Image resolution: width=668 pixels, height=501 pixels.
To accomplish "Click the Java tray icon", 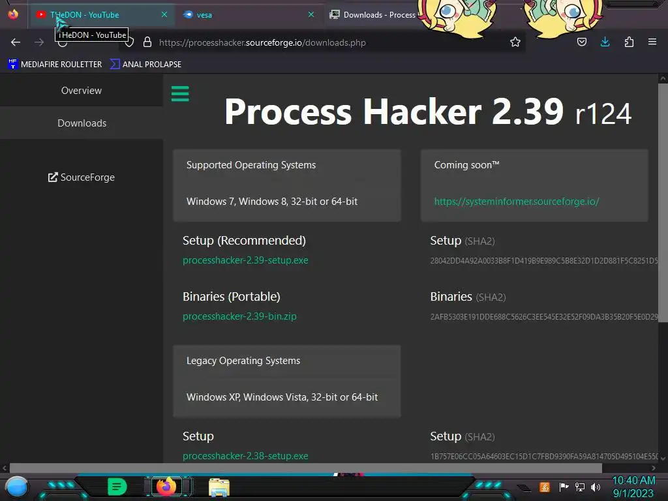I will click(x=545, y=487).
